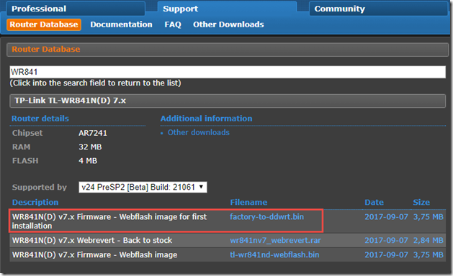453x276 pixels.
Task: Click the Router details heading
Action: 40,119
